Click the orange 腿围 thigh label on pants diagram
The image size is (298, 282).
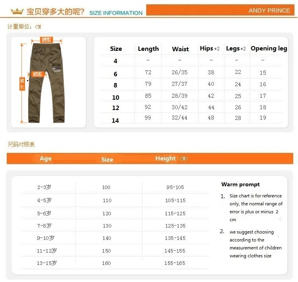pos(37,74)
